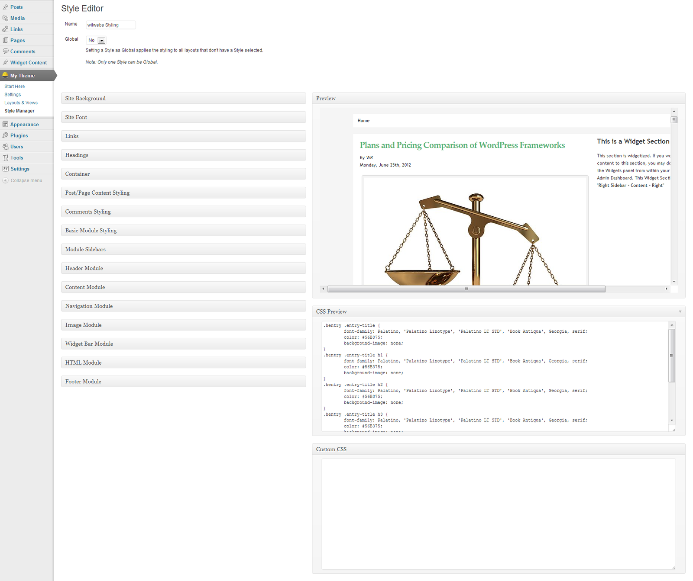Click the Posts pushpin icon in sidebar
This screenshot has width=693, height=581.
tap(5, 7)
